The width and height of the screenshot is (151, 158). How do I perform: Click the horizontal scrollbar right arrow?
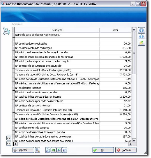click(130, 144)
